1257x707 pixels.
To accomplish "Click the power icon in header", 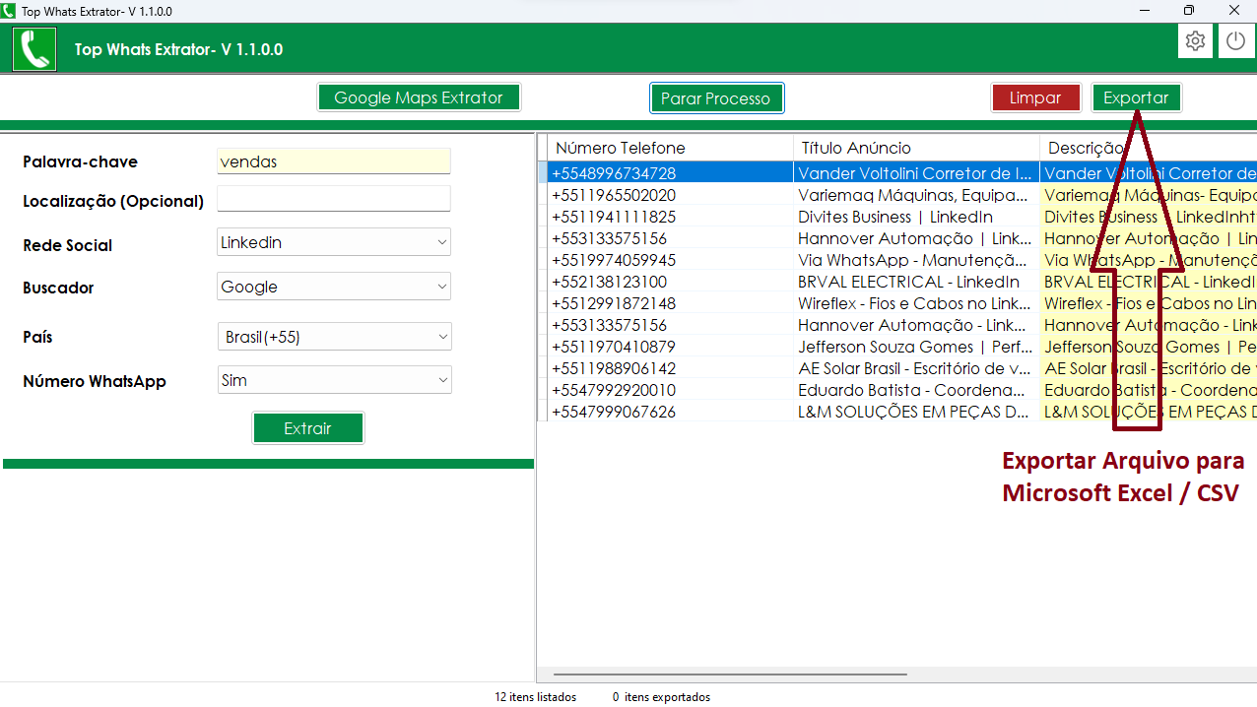I will click(1235, 41).
